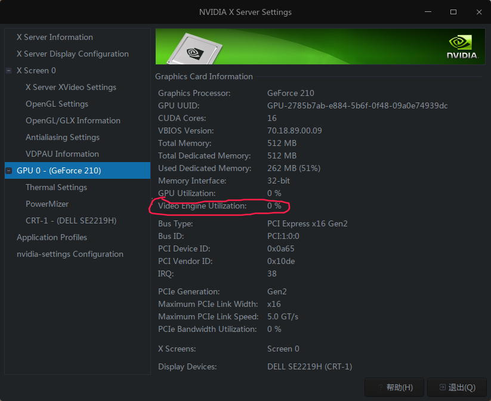The width and height of the screenshot is (491, 401).
Task: Click the NVIDIA logo in the banner
Action: pos(459,46)
